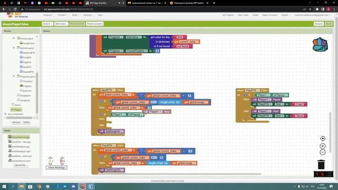Select PrevBTN component in Blocks tree
Screen dimensions: 338x190
pos(27,58)
